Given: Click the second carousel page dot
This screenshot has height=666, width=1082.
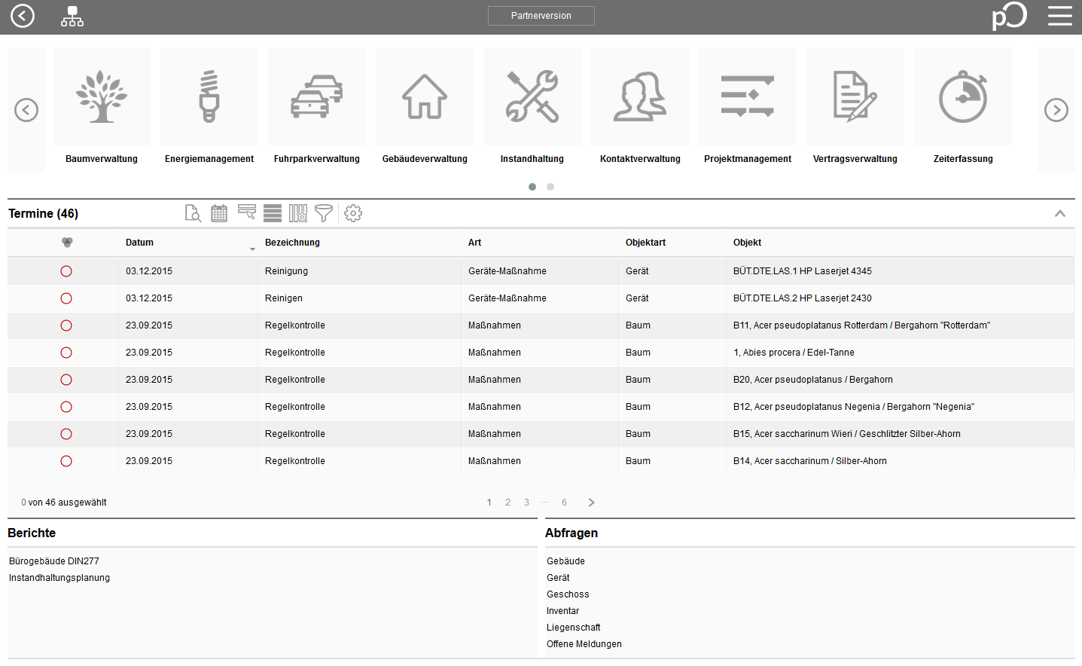Looking at the screenshot, I should [550, 187].
